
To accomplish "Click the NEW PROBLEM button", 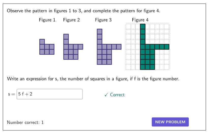I will pyautogui.click(x=170, y=122).
